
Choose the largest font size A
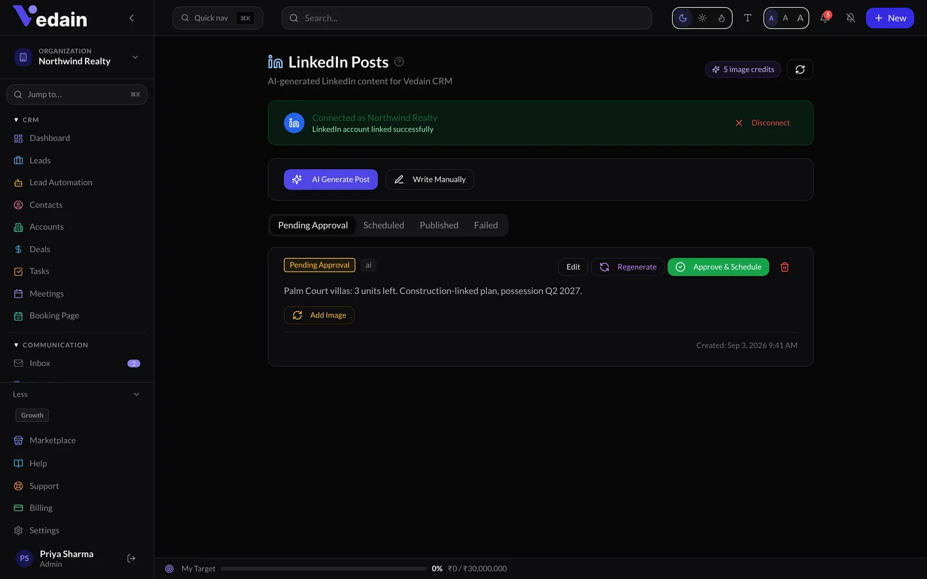800,18
